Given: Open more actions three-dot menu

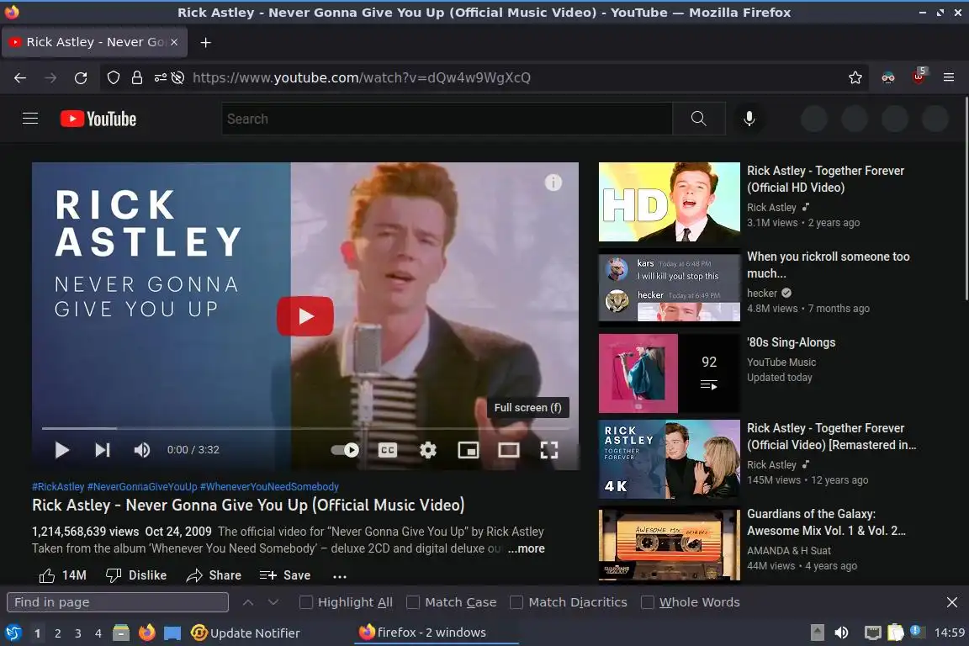Looking at the screenshot, I should tap(340, 576).
